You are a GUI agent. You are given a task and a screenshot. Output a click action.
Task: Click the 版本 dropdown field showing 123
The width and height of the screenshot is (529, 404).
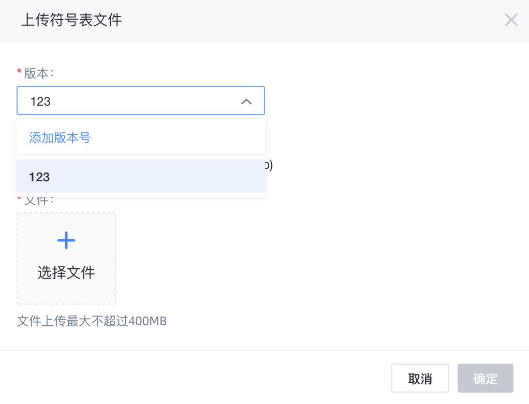tap(129, 100)
